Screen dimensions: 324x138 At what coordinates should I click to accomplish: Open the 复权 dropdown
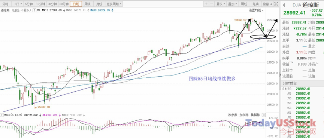(x=220, y=4)
